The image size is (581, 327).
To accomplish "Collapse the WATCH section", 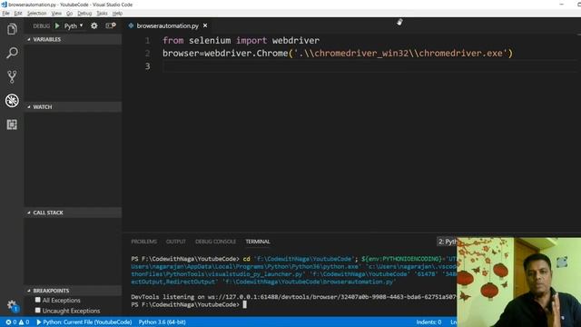I will click(73, 107).
